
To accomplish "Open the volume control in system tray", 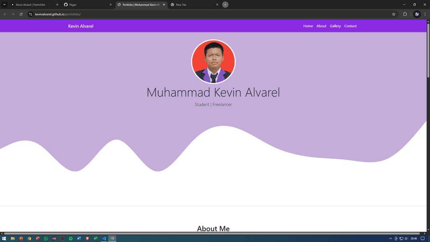I will point(406,239).
